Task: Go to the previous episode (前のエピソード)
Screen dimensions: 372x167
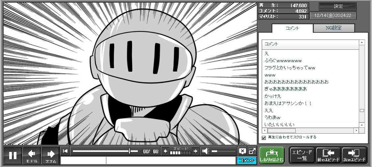Action: pos(328,155)
